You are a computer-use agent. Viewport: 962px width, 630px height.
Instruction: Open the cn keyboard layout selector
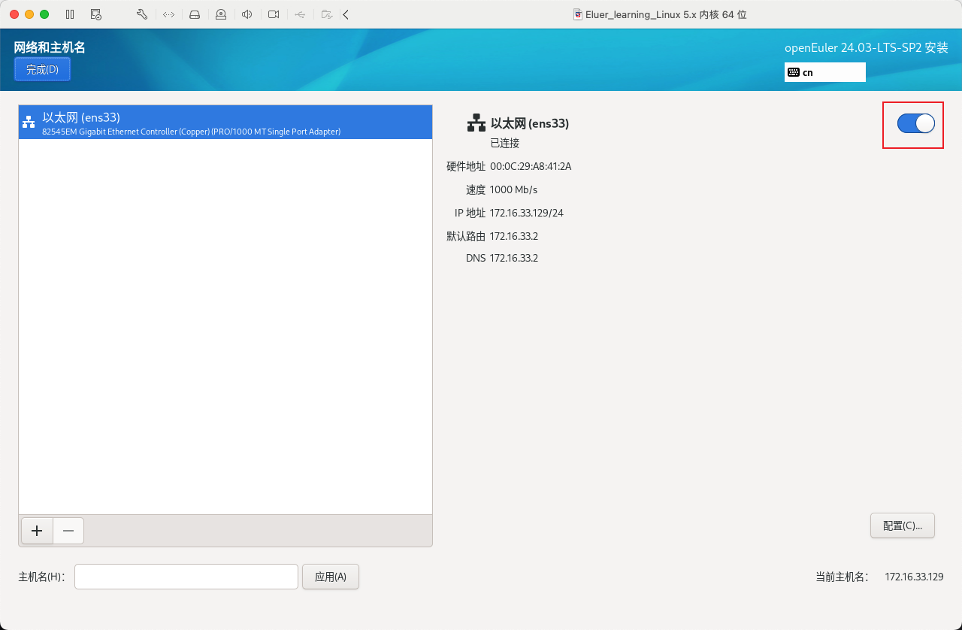pos(824,72)
